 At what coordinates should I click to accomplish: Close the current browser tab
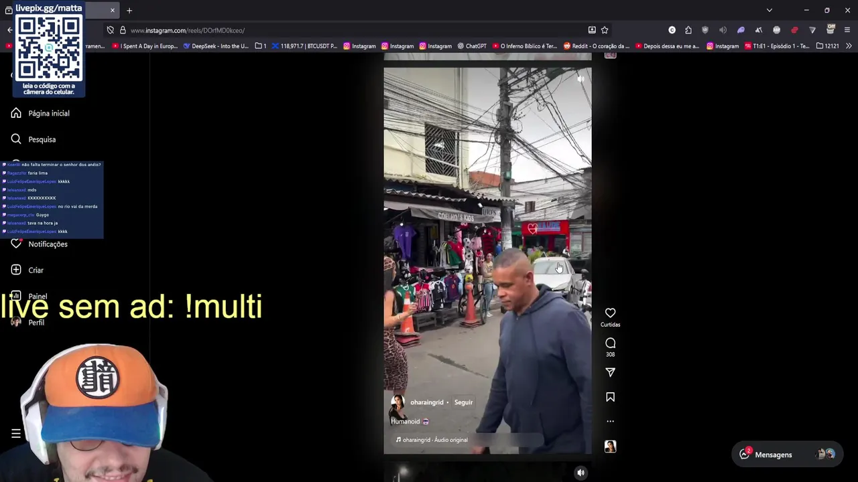112,10
